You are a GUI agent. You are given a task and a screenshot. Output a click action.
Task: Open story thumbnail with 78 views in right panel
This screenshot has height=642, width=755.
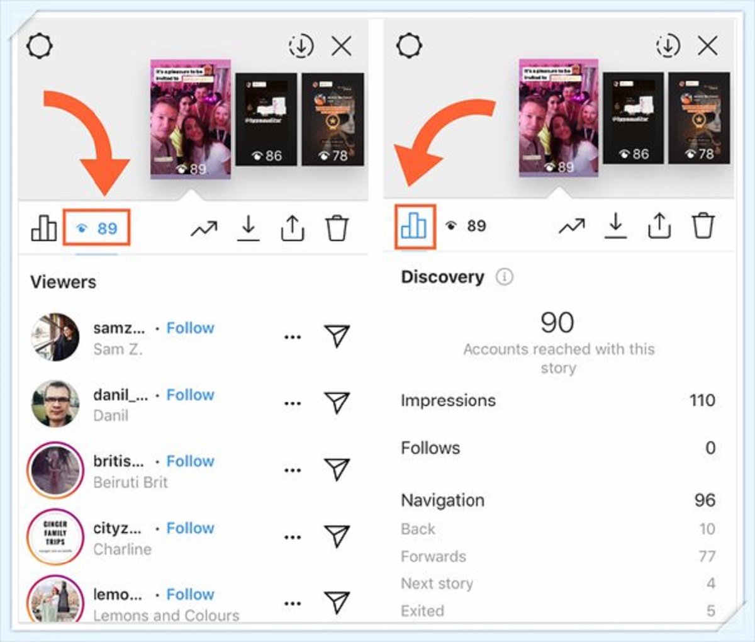click(699, 118)
